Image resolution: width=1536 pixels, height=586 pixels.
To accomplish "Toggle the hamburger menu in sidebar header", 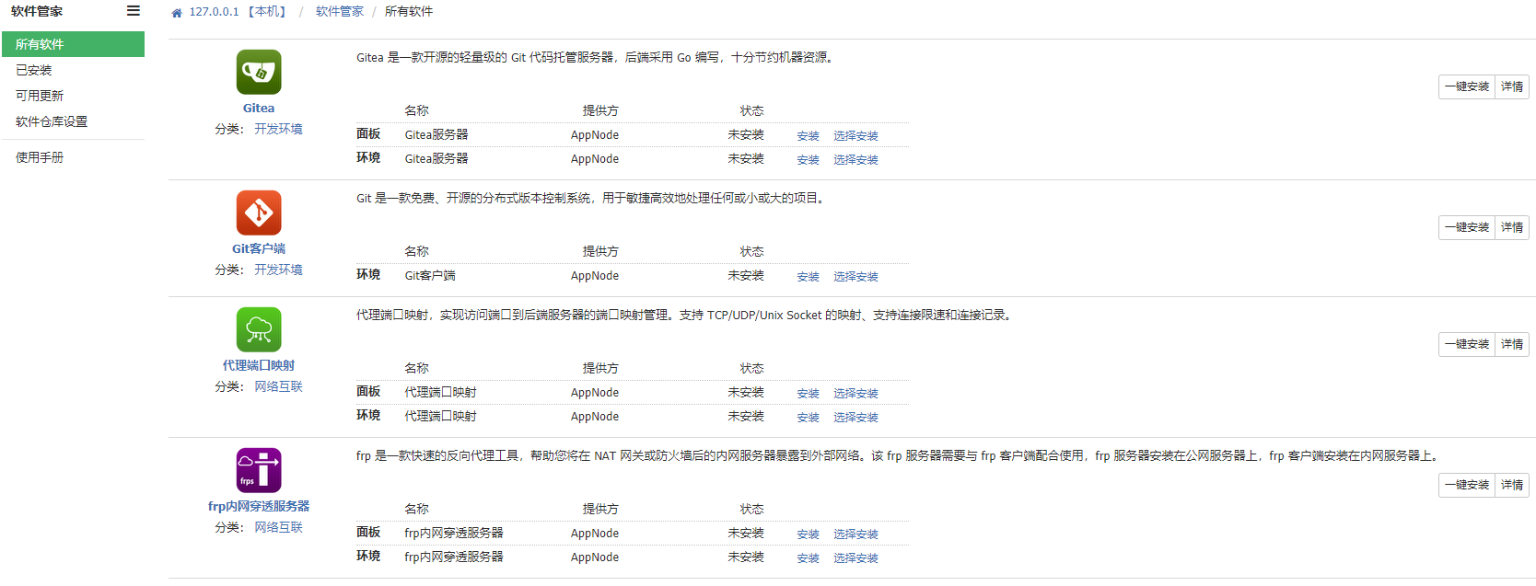I will [134, 11].
